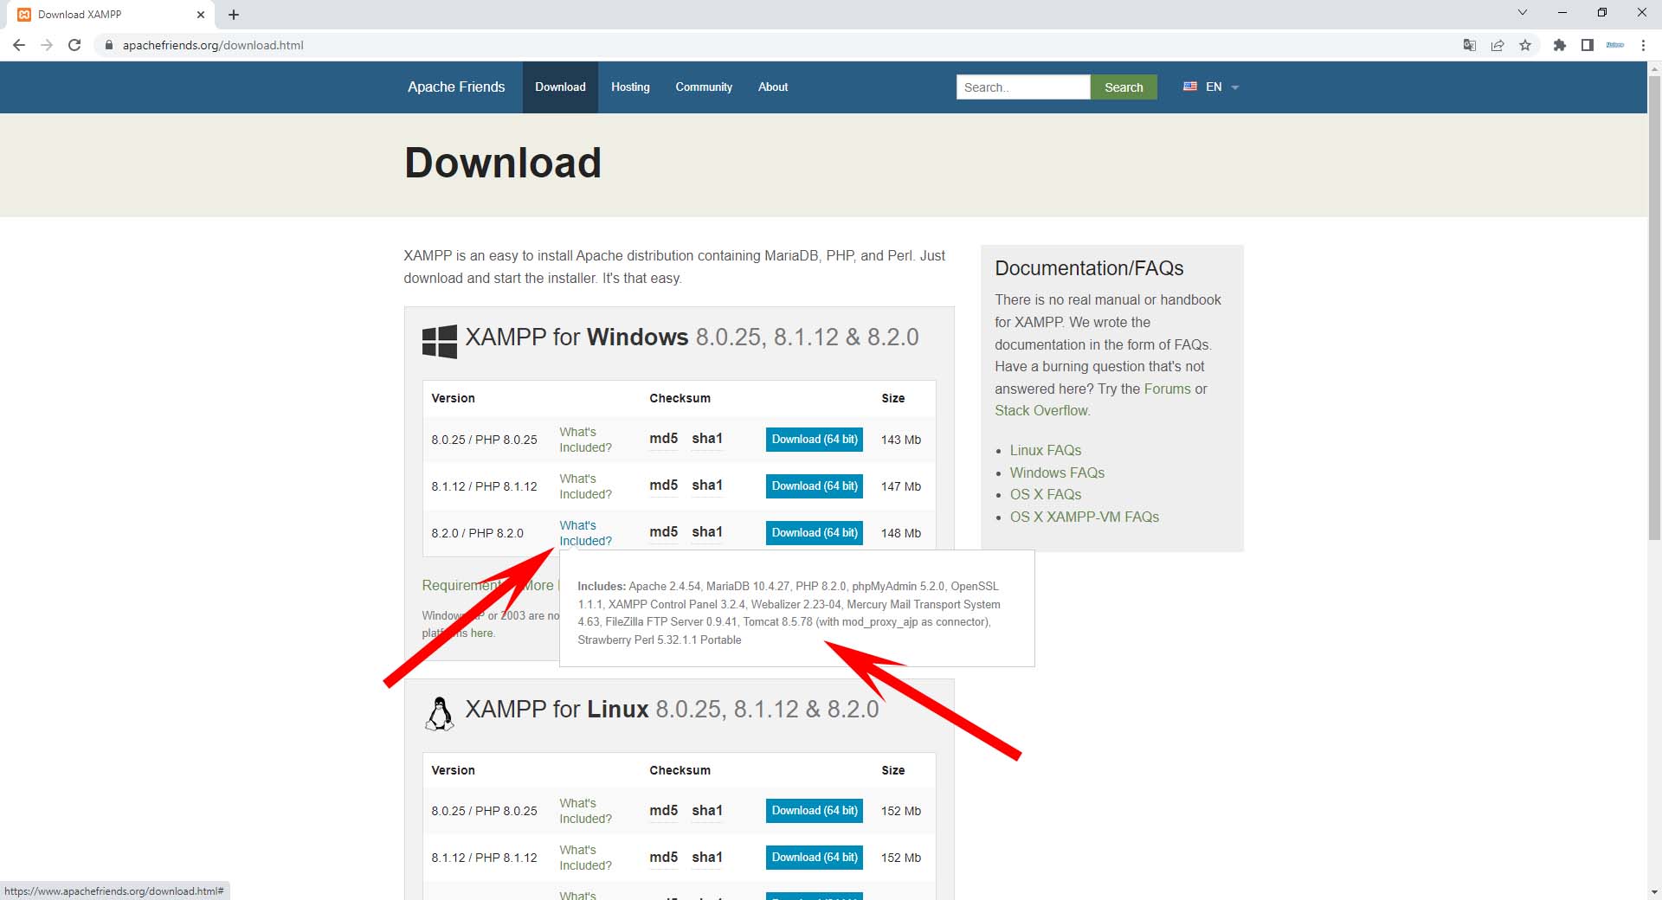
Task: Download Windows 8.2.0 64 bit installer
Action: 815,533
